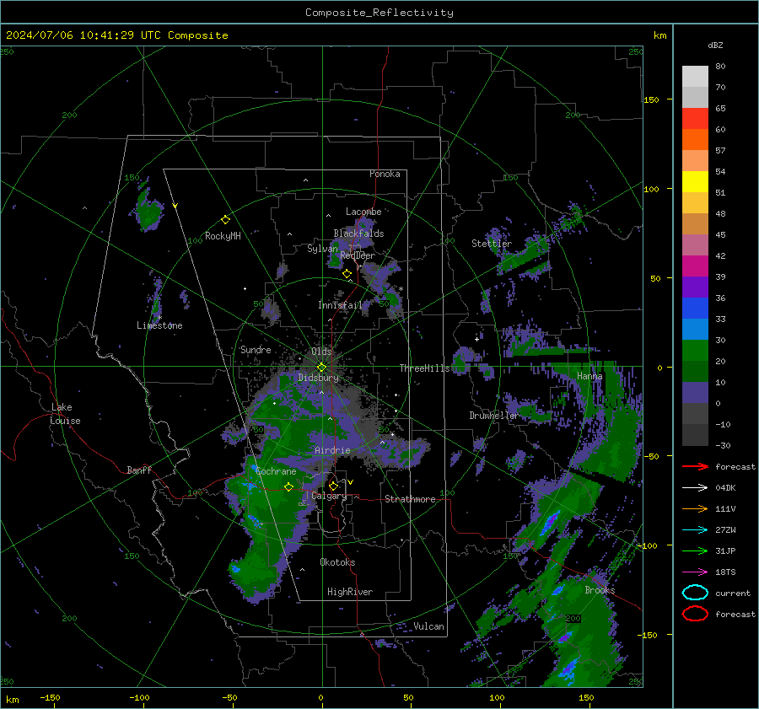Click the Drumheller label
The width and height of the screenshot is (759, 709).
(493, 416)
